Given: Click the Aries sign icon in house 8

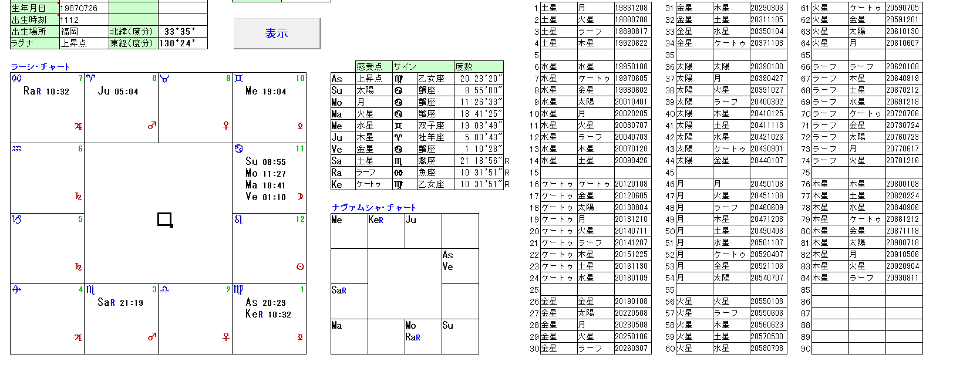Looking at the screenshot, I should (91, 78).
